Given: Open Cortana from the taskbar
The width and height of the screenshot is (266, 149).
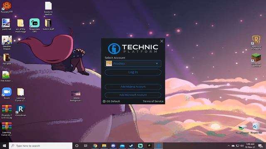Looking at the screenshot, I should (76, 146).
